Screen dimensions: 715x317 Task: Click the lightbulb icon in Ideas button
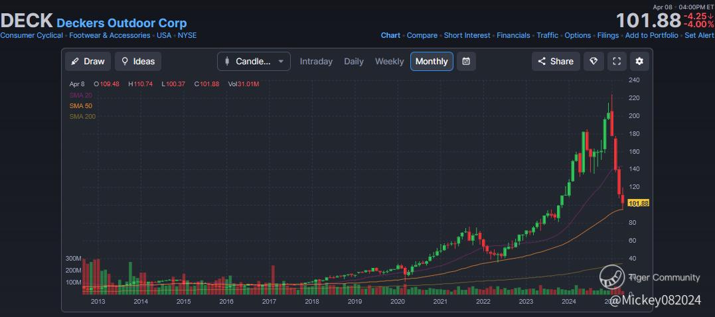(125, 62)
